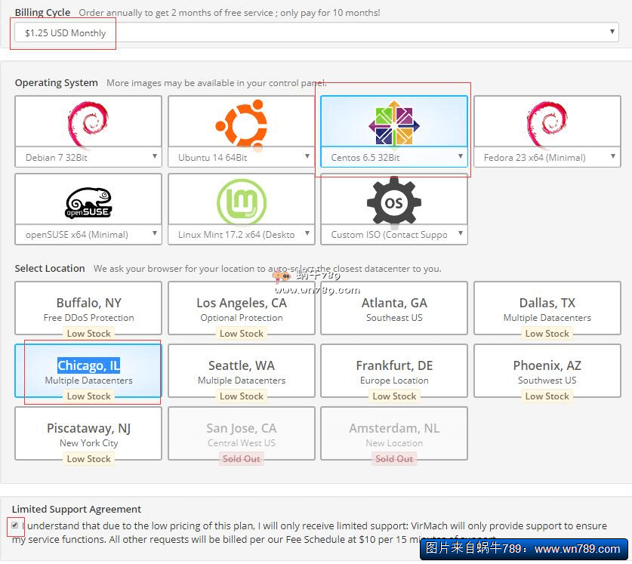Click the Debian swirl logo icon
Image resolution: width=632 pixels, height=564 pixels.
pyautogui.click(x=88, y=122)
